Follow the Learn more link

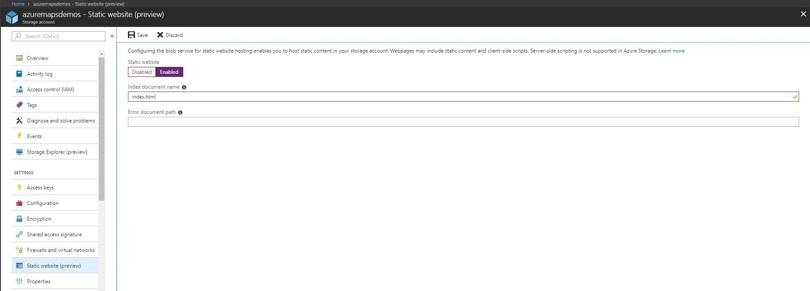672,51
